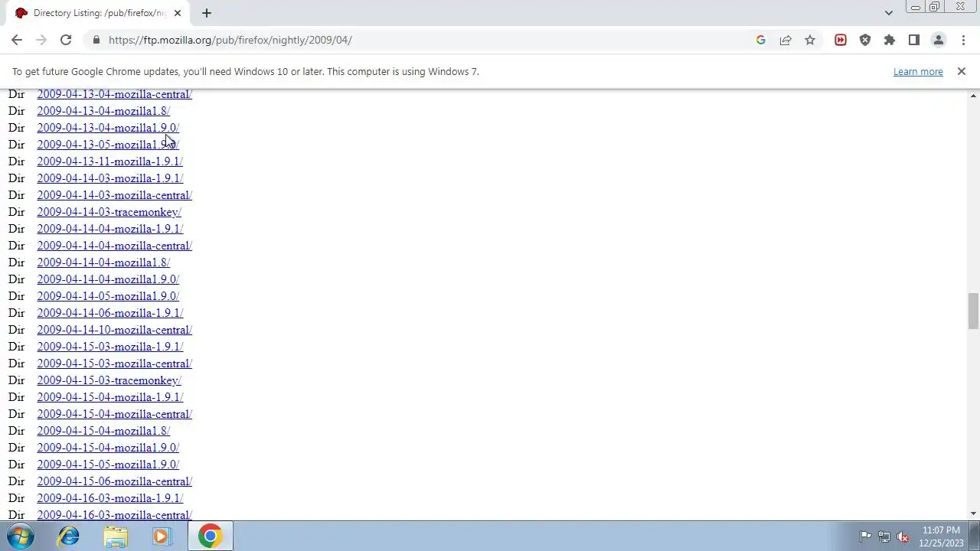This screenshot has width=980, height=551.
Task: Click the site lock icon in address bar
Action: click(x=96, y=40)
